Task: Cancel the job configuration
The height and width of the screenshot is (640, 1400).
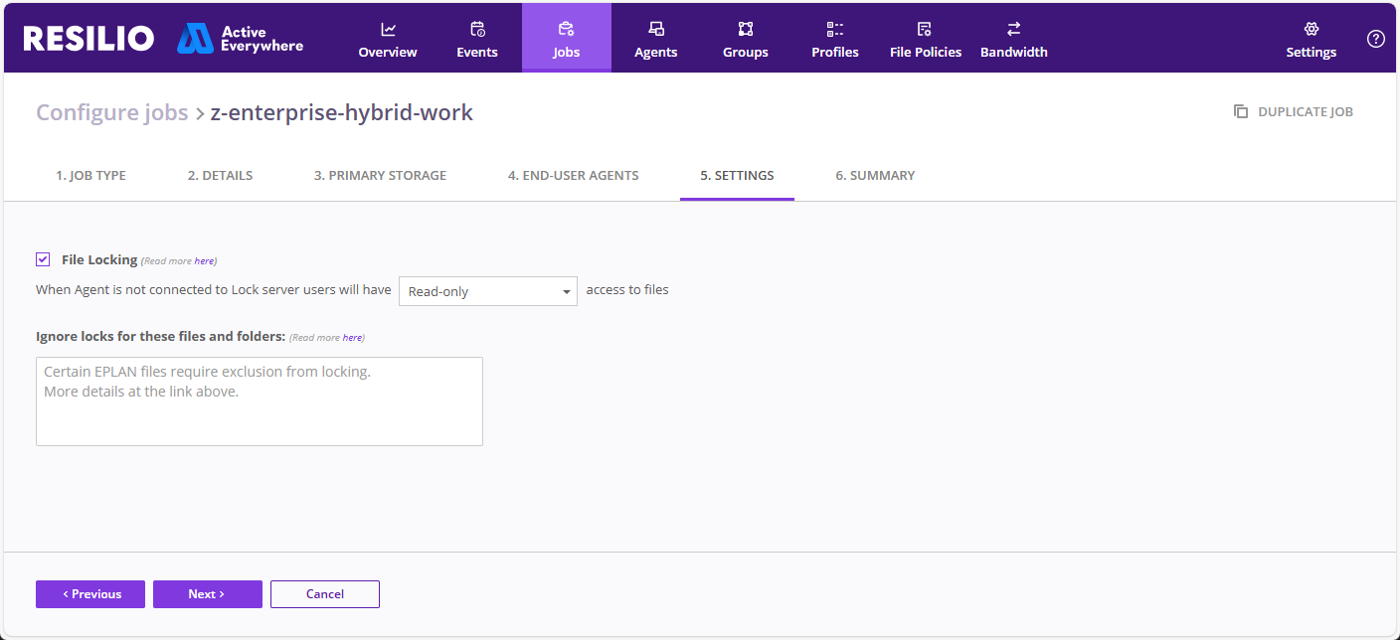Action: coord(325,594)
